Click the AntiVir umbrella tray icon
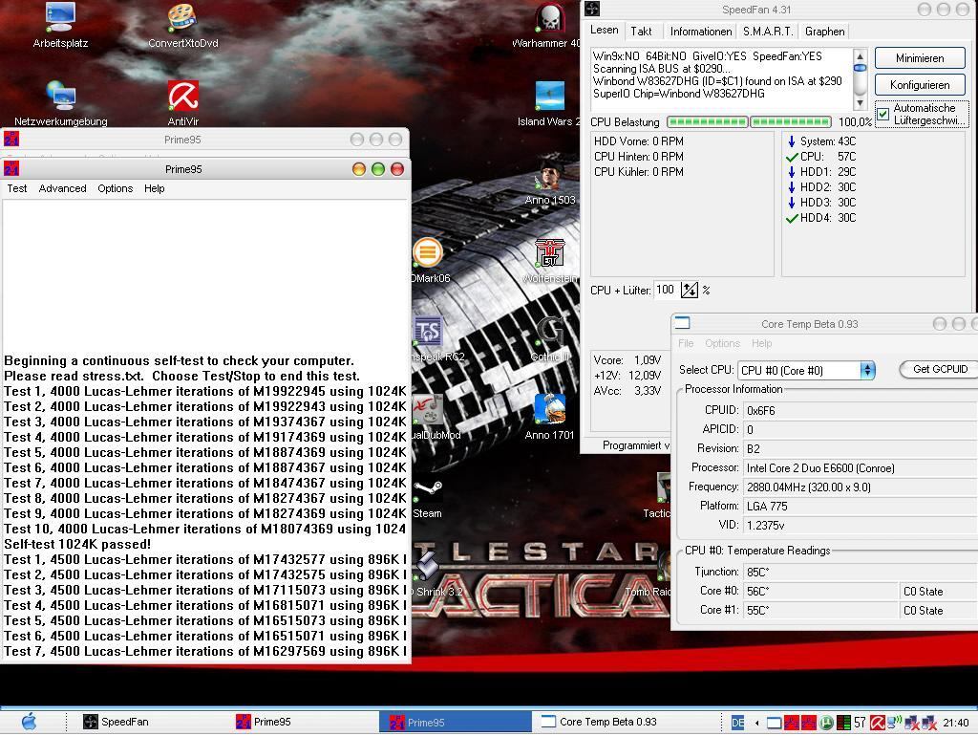 tap(877, 723)
